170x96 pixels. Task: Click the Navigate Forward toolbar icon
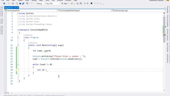point(9,3)
